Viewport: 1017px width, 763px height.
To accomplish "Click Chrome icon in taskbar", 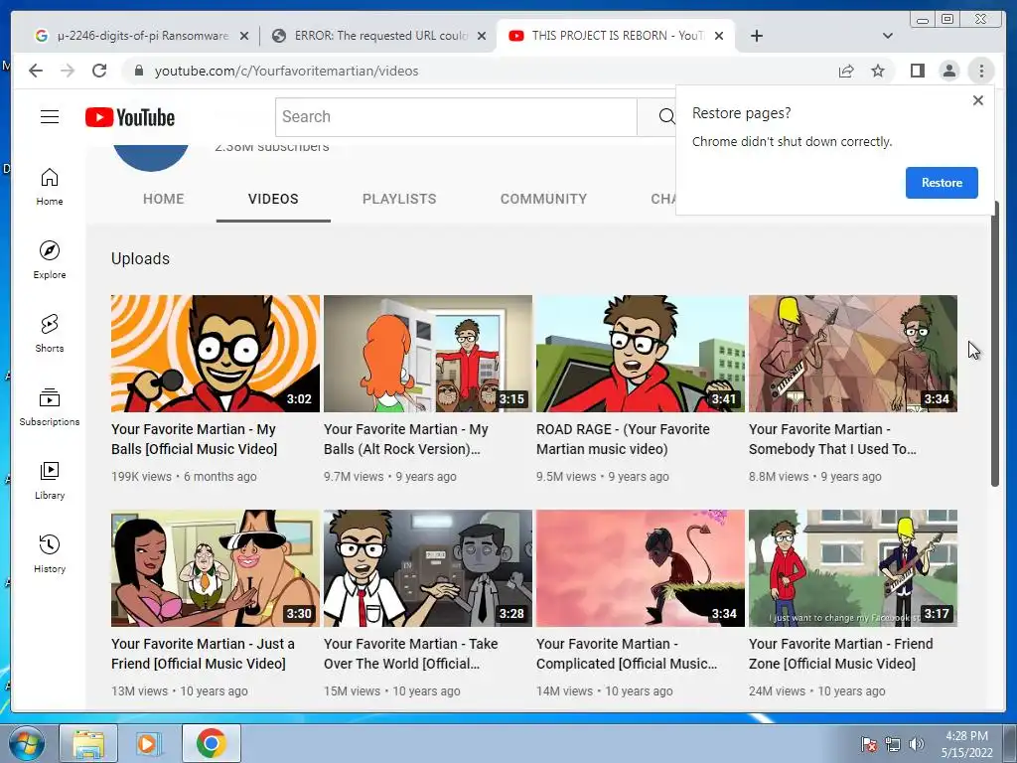I will (x=211, y=743).
